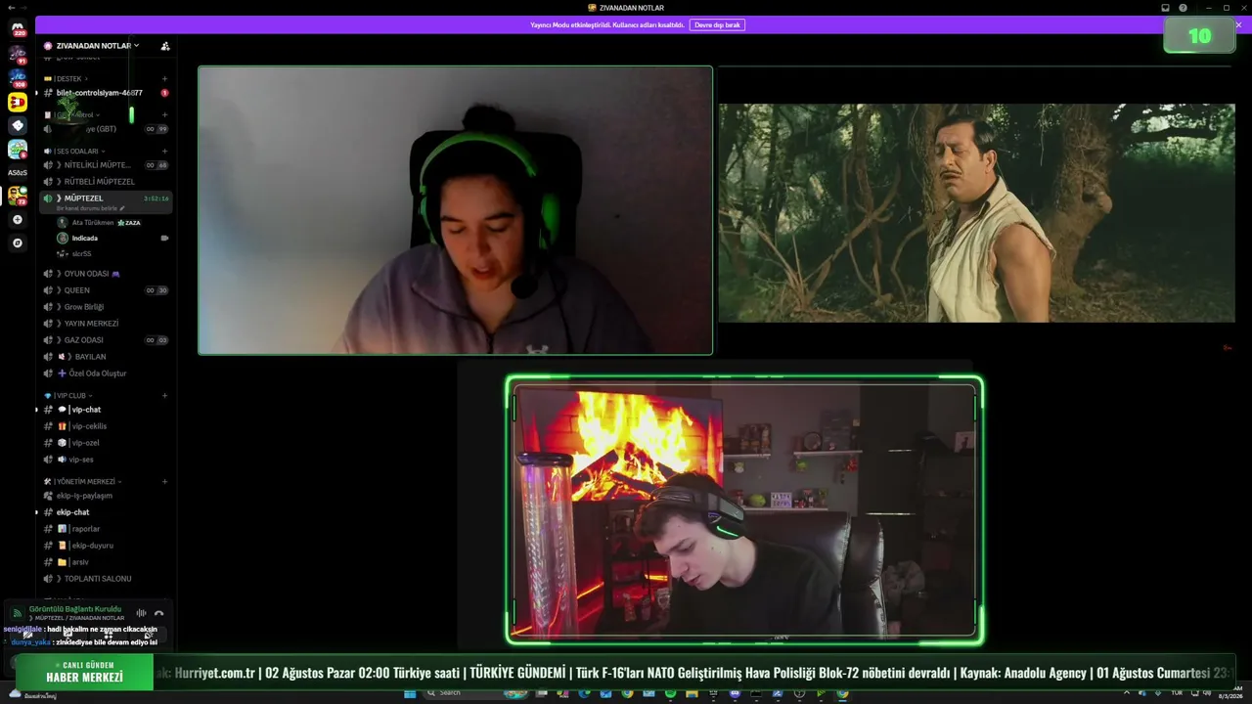The image size is (1252, 704).
Task: Toggle noise suppression waveform icon
Action: [x=141, y=613]
